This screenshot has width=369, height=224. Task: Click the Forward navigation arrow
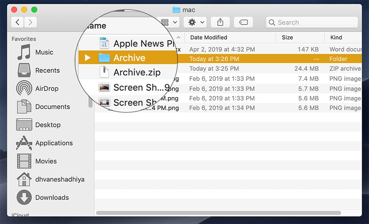click(31, 22)
